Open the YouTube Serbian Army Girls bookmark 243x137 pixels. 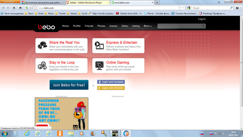click(x=129, y=13)
